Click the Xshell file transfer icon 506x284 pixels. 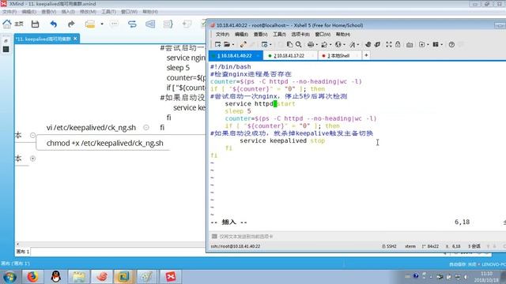pos(324,44)
